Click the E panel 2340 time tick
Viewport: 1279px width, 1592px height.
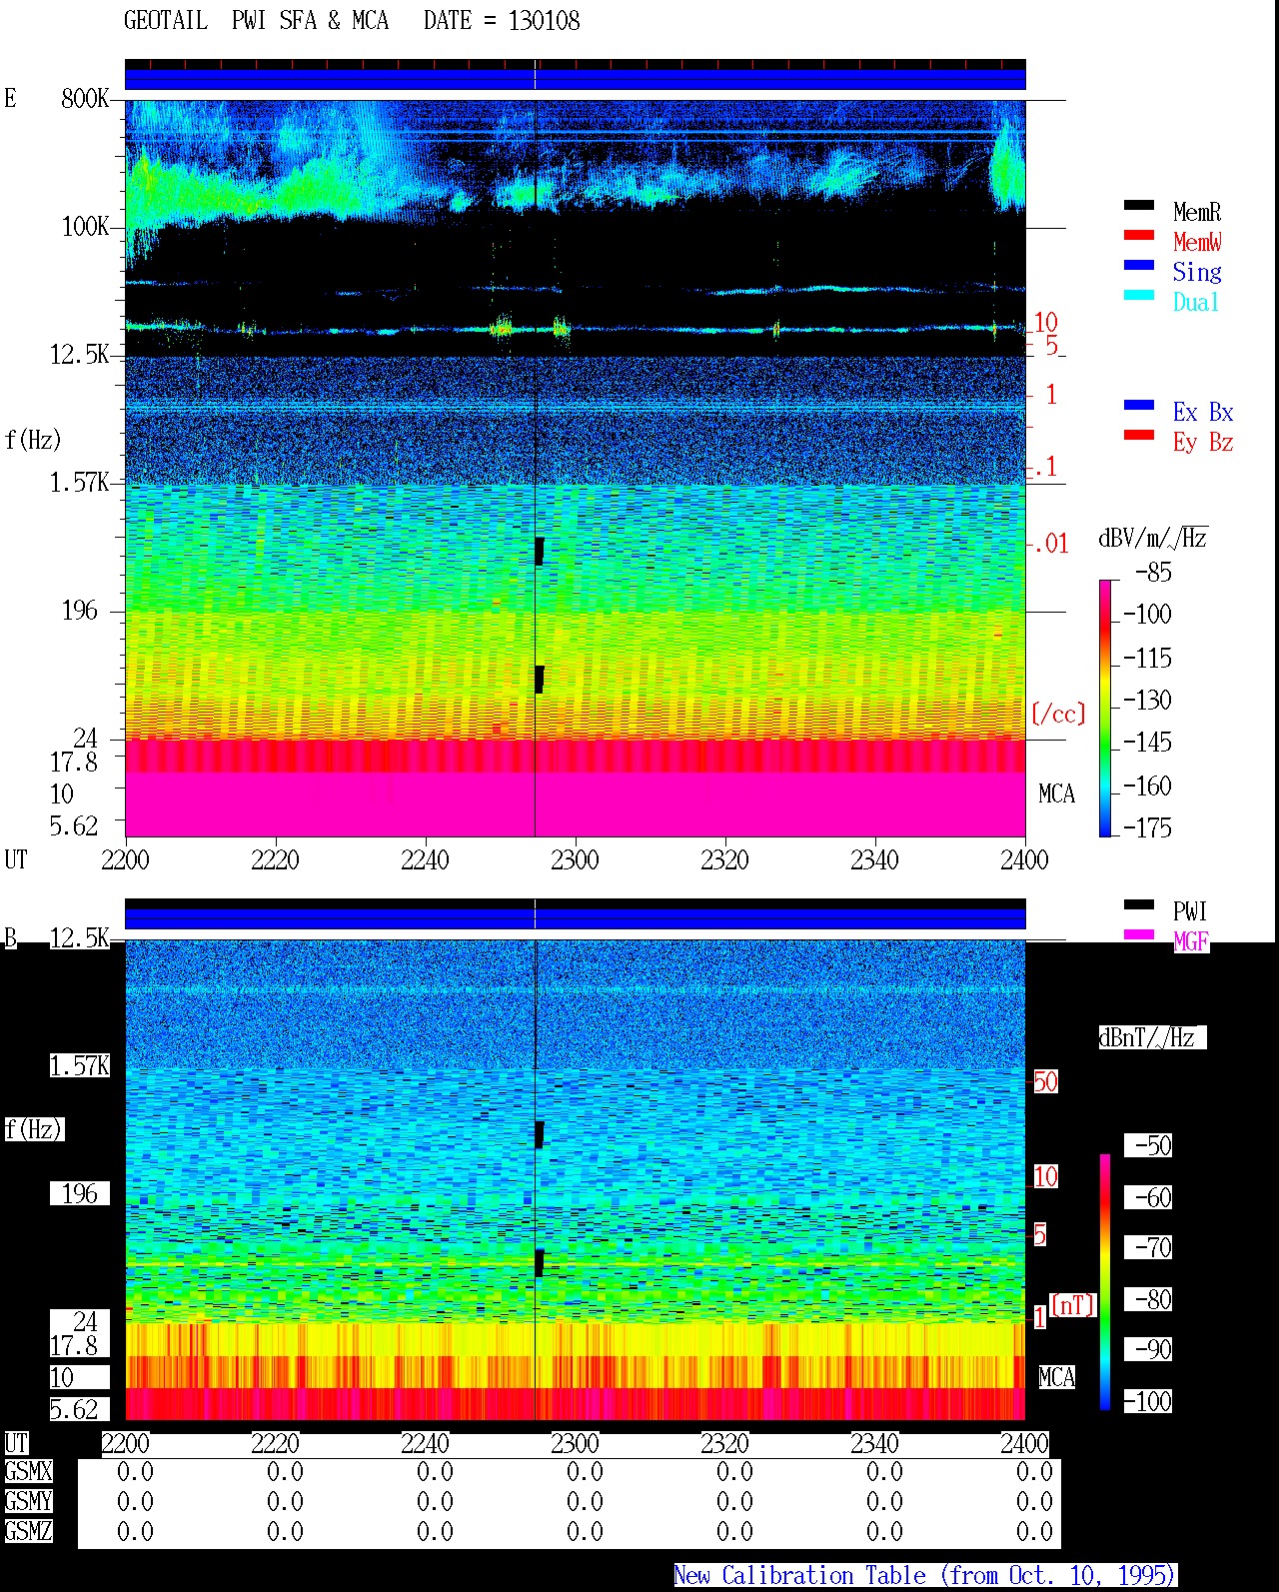pyautogui.click(x=874, y=859)
